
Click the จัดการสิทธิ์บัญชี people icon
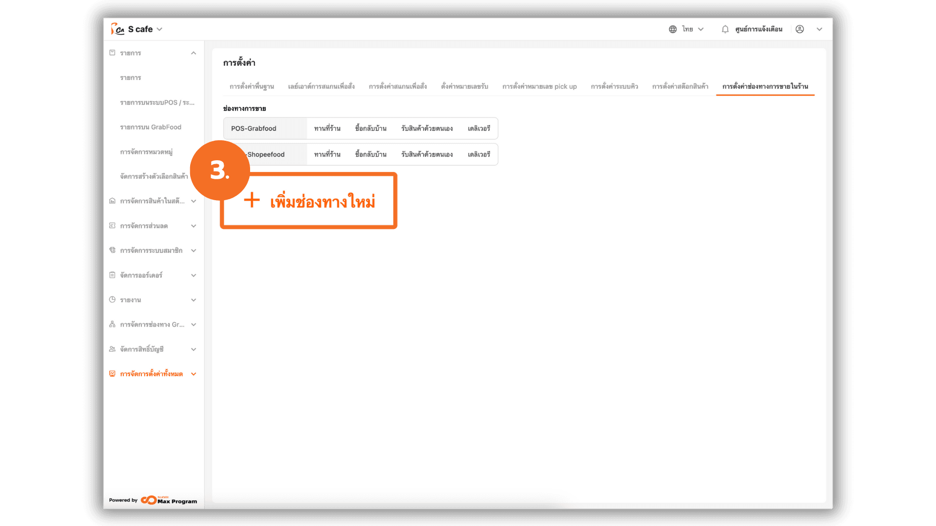112,349
